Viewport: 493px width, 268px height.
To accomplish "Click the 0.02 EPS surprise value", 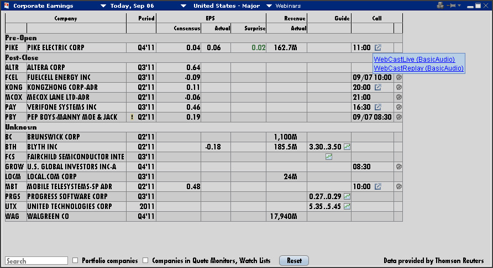I will tap(259, 48).
